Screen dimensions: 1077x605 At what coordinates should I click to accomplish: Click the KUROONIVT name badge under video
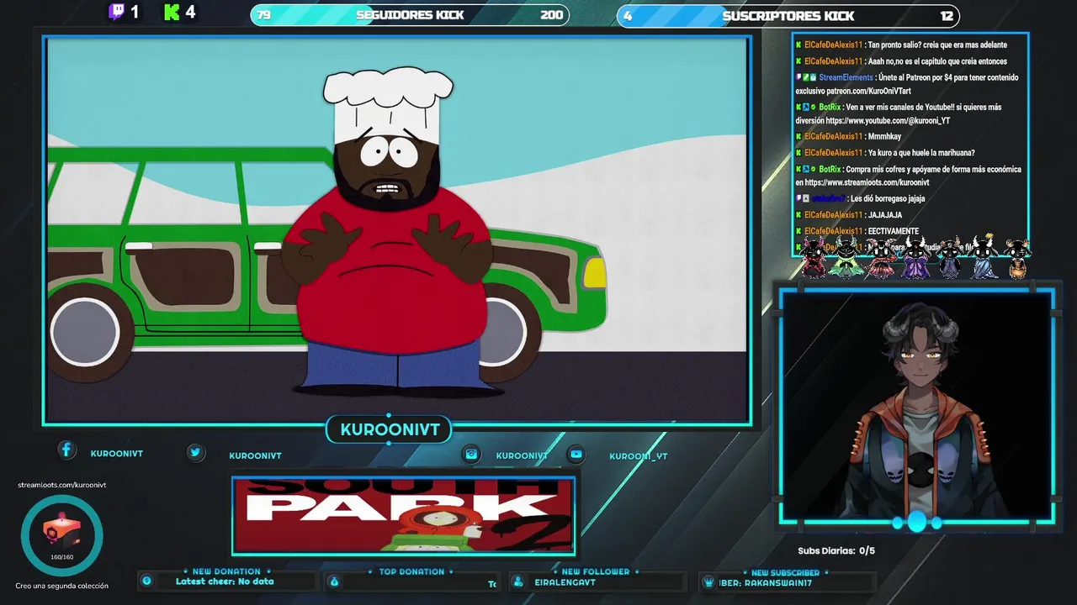point(390,429)
